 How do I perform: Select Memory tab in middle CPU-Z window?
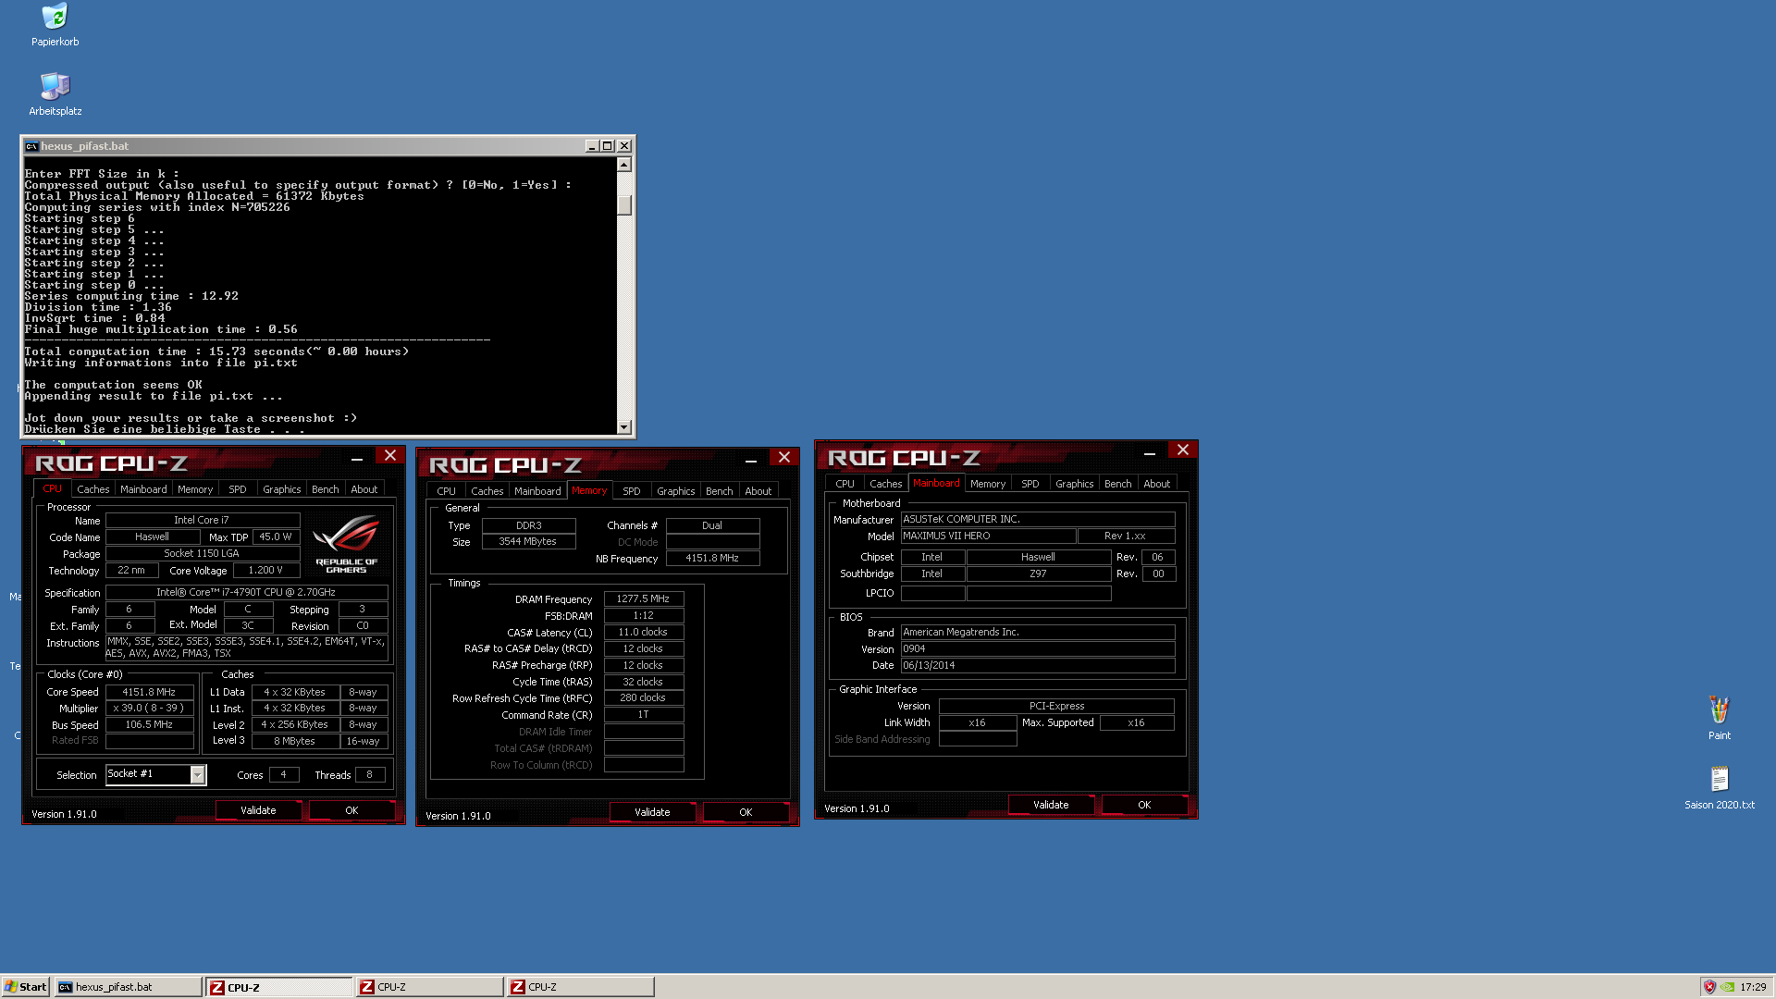coord(589,490)
